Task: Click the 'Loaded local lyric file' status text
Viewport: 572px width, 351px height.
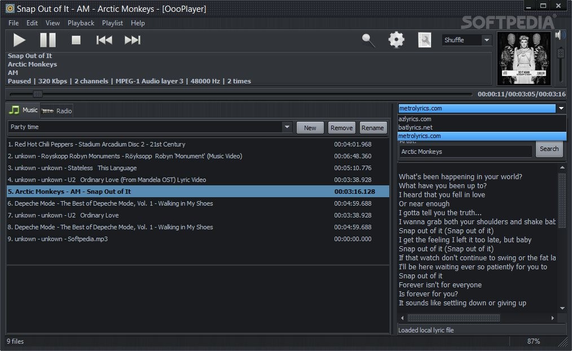Action: pyautogui.click(x=426, y=330)
